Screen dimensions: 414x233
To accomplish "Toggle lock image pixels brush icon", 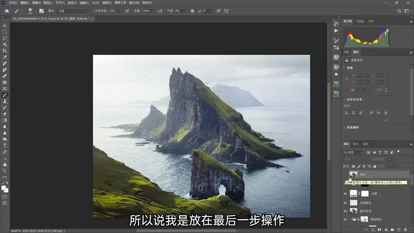I will tap(359, 166).
